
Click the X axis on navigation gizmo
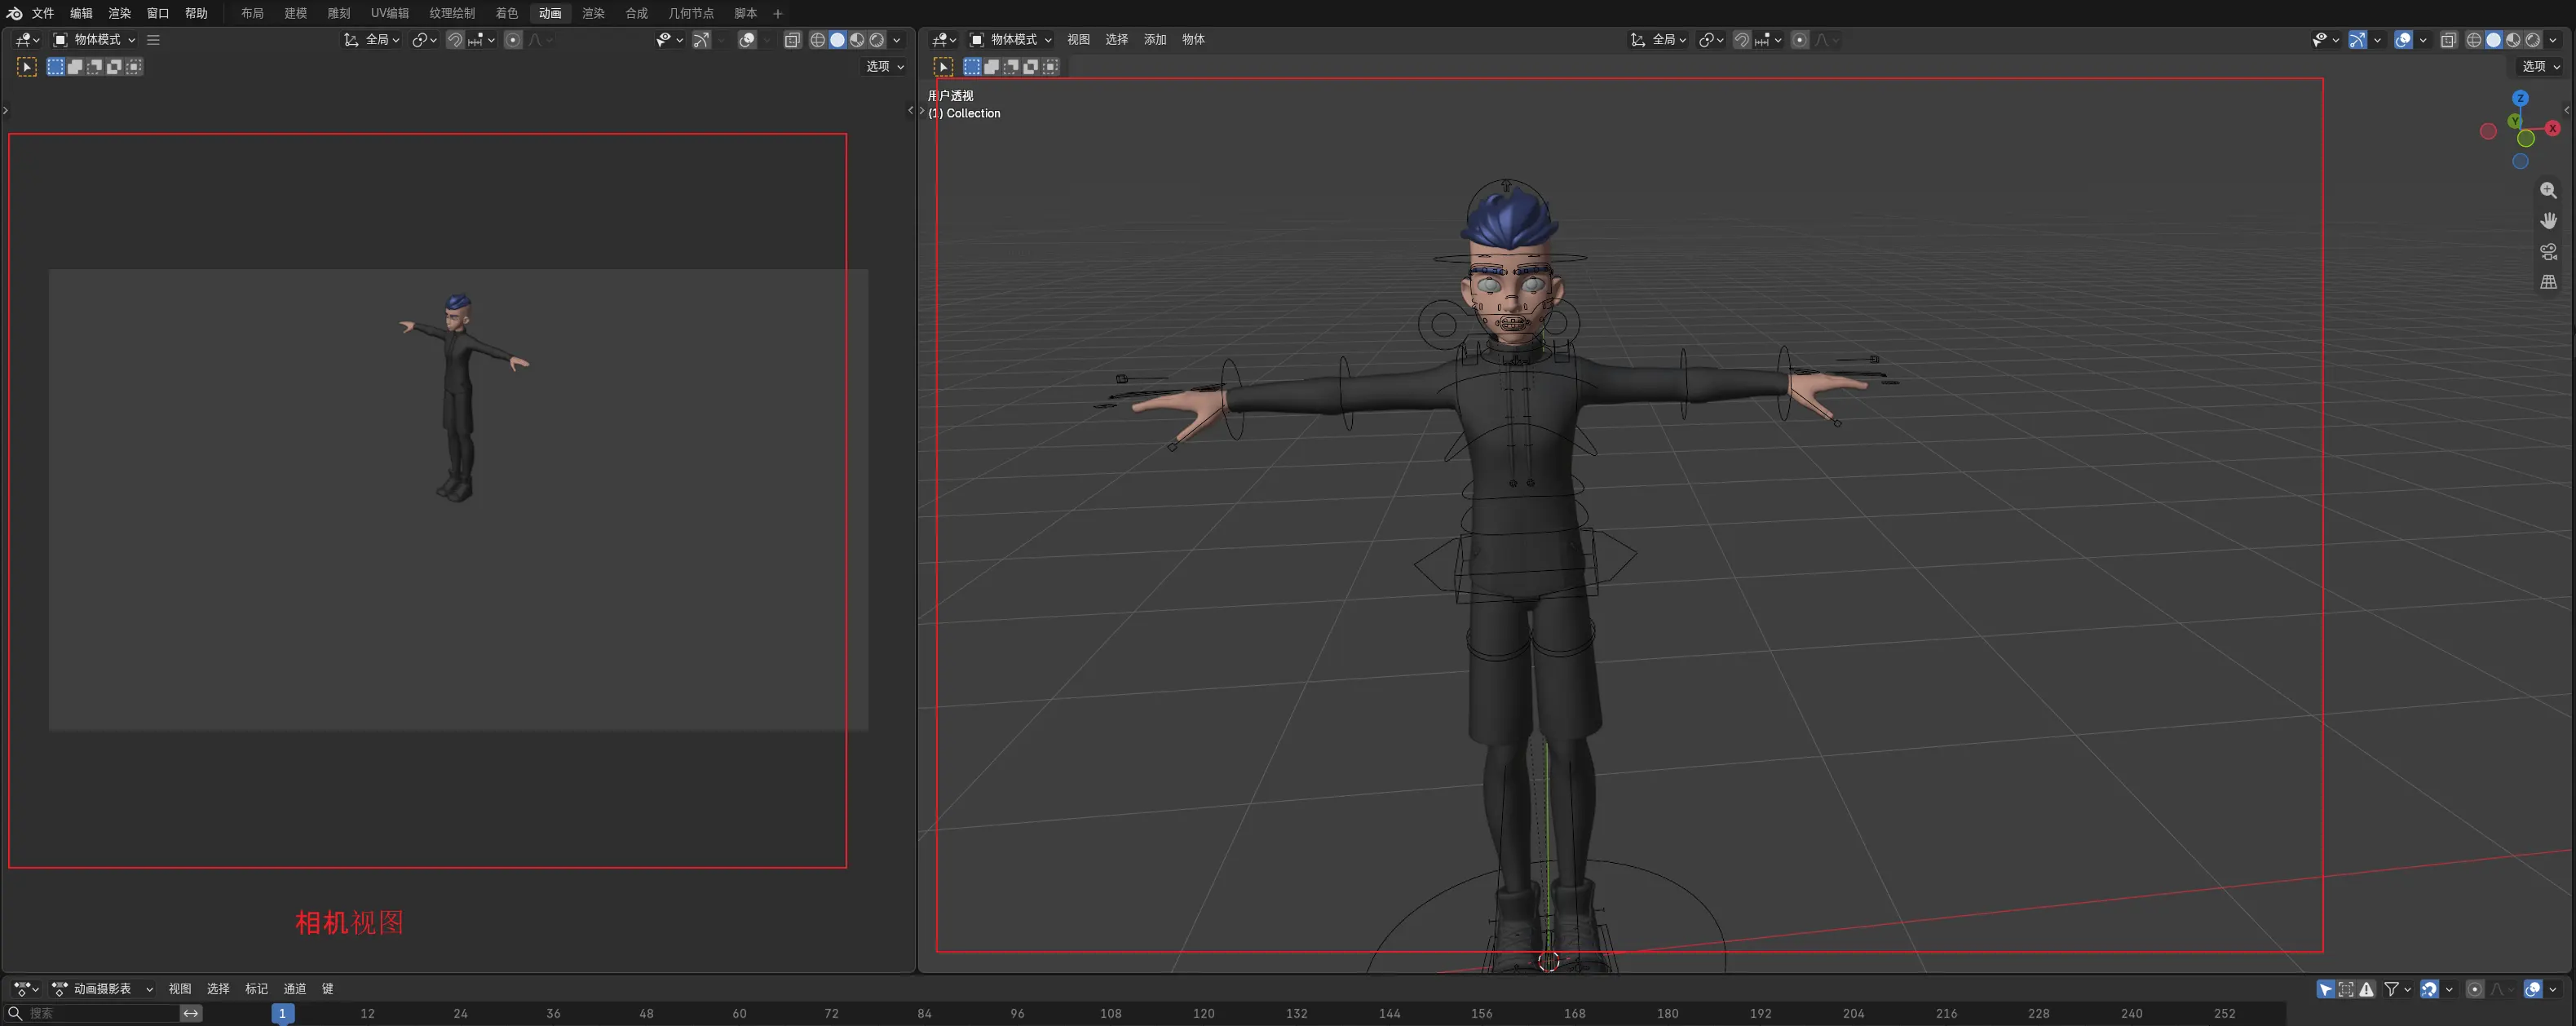[x=2552, y=128]
